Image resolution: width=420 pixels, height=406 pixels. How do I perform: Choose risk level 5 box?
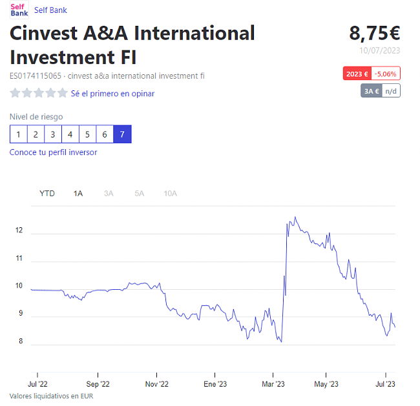(x=88, y=134)
